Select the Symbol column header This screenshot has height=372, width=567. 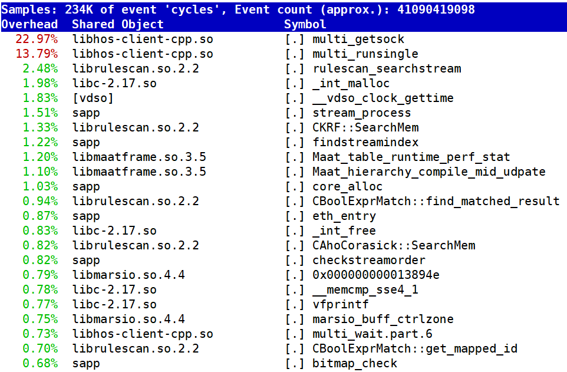pyautogui.click(x=305, y=24)
